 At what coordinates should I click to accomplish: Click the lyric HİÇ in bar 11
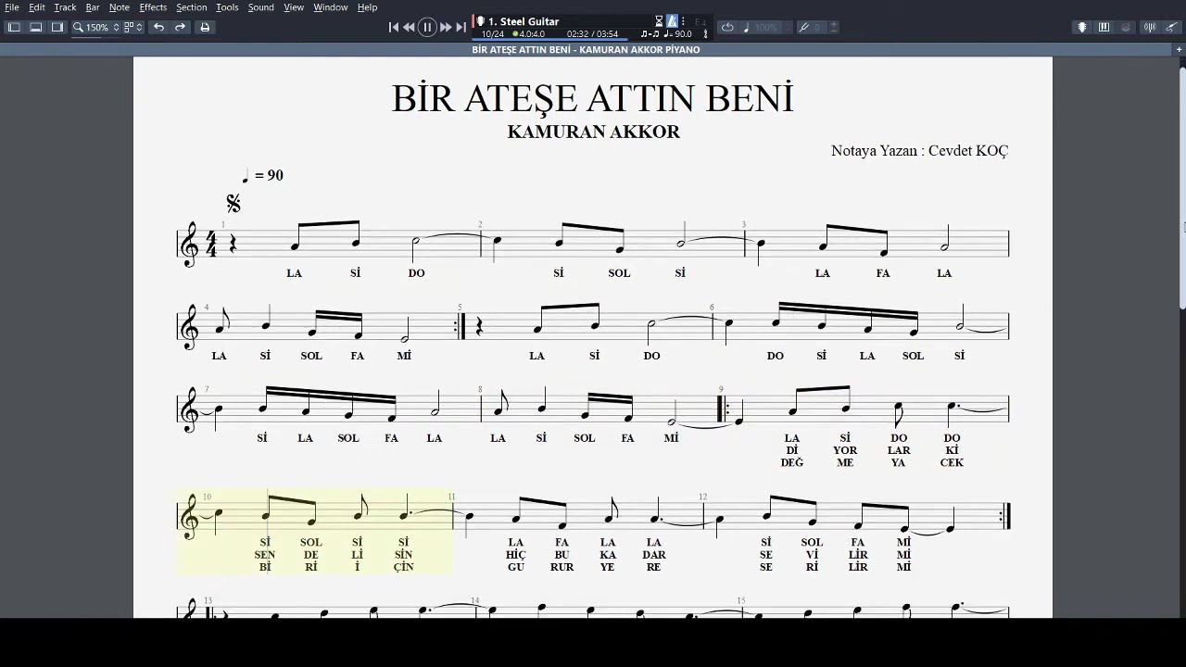click(x=516, y=555)
